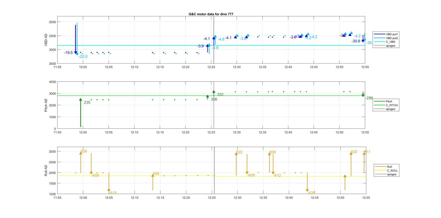Viewport: 441px width, 218px height.
Task: Click the green pitch arrow labeled 235
Action: [x=81, y=113]
